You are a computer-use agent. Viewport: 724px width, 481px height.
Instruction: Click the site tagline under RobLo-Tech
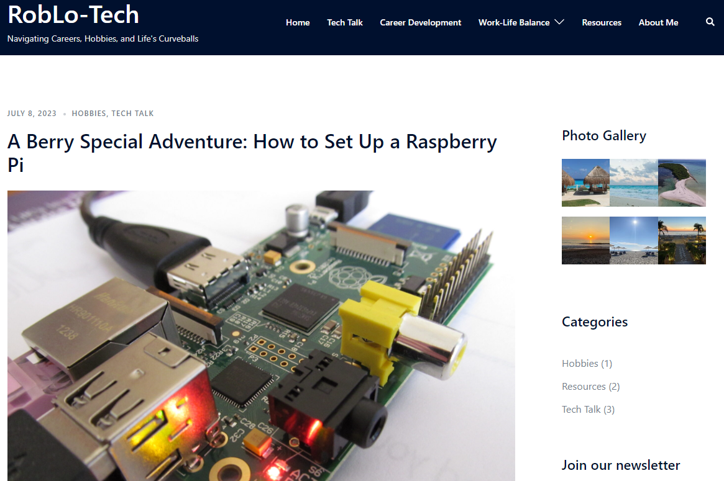(103, 38)
